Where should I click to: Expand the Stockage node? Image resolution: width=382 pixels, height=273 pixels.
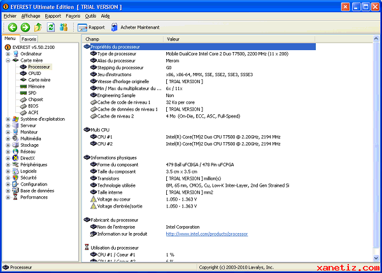[x=8, y=145]
